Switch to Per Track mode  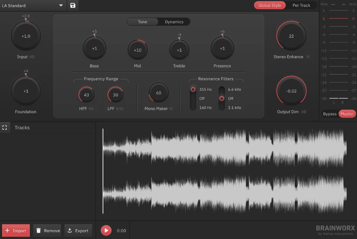pos(301,5)
